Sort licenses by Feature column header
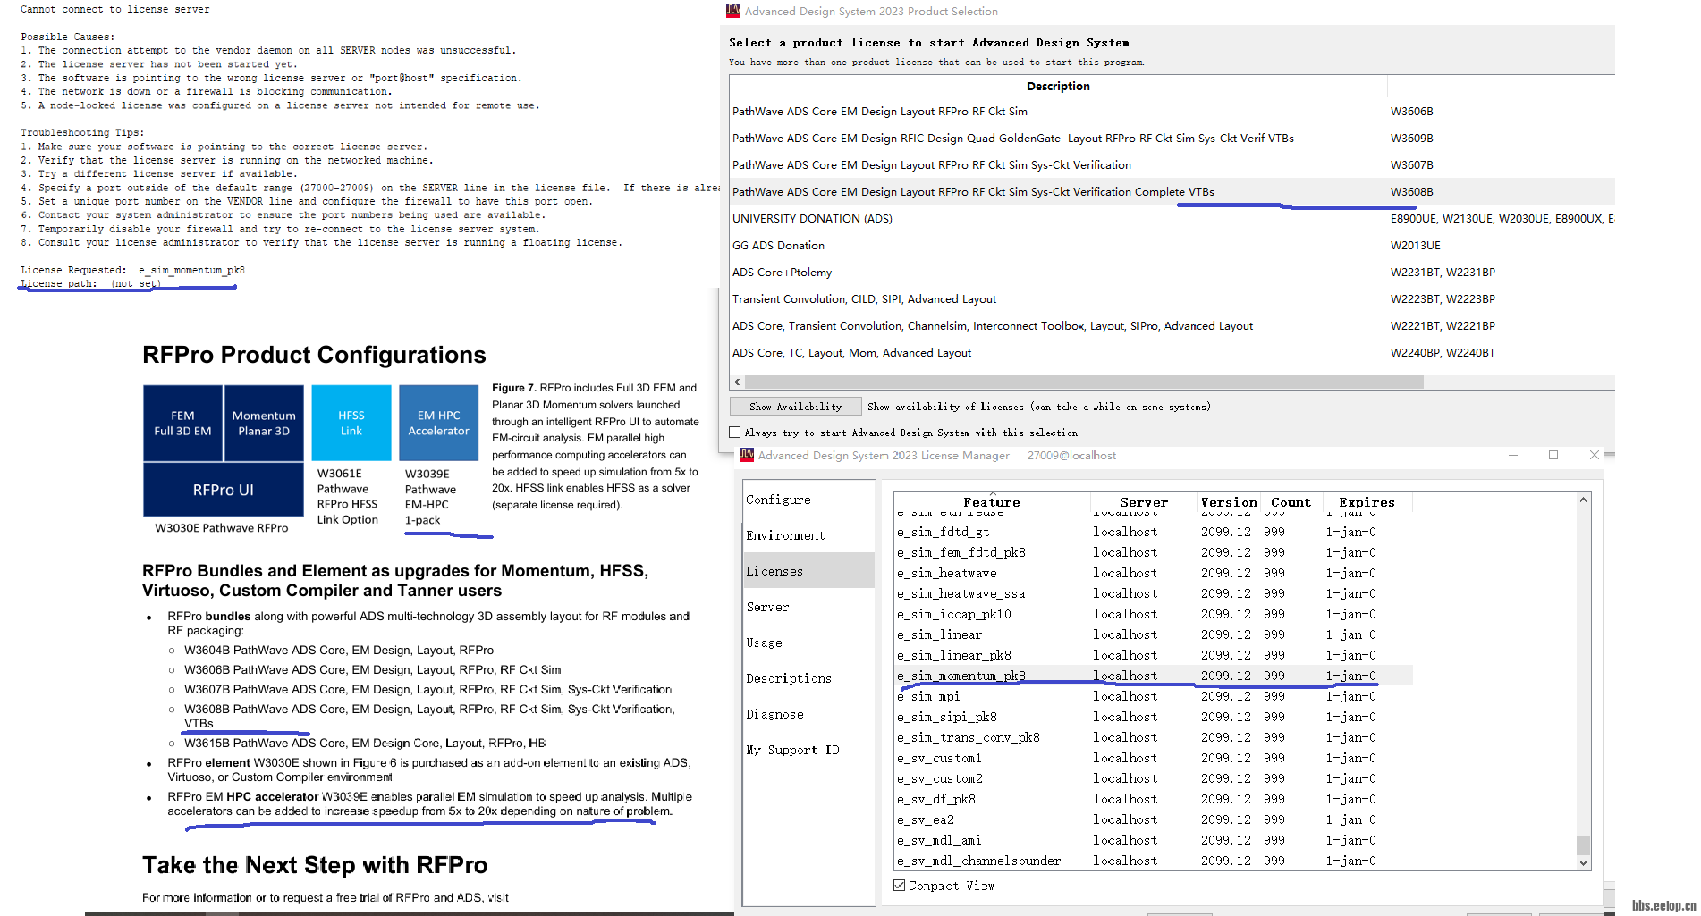The image size is (1701, 916). pos(992,502)
